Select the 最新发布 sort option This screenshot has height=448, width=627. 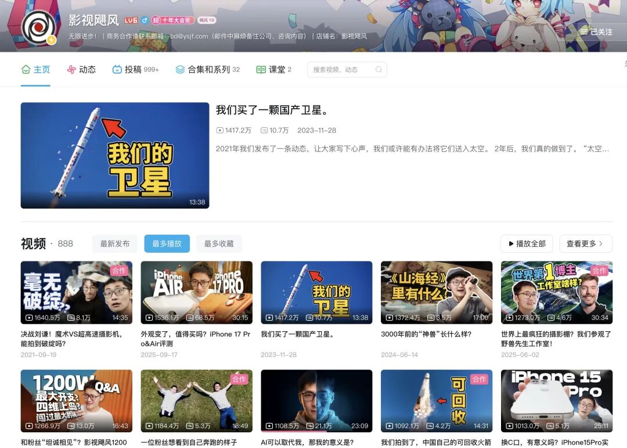click(x=115, y=243)
